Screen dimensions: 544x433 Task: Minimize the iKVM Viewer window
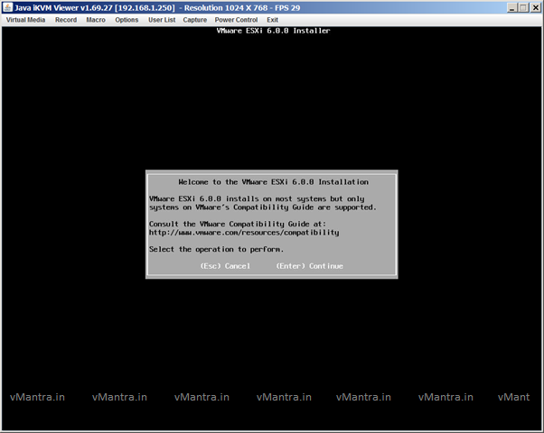pos(511,7)
